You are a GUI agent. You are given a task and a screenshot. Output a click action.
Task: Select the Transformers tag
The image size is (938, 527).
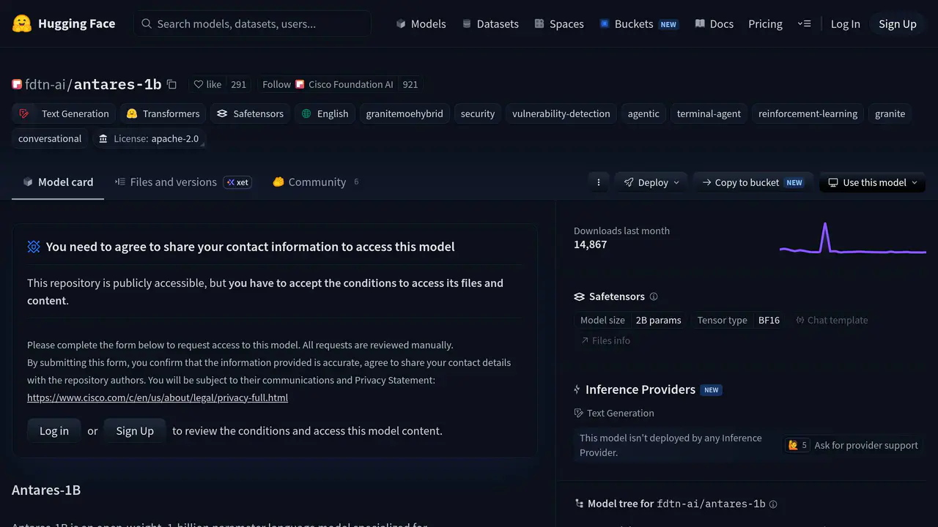163,113
